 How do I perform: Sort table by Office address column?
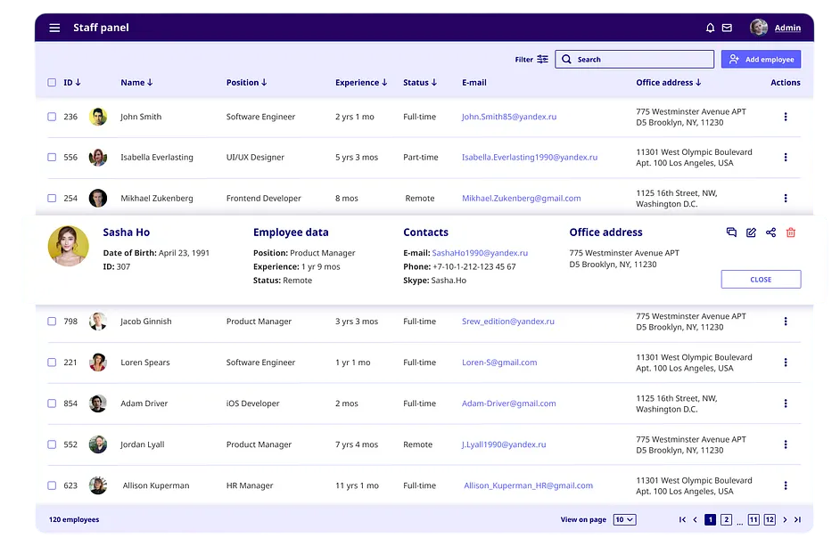click(x=668, y=83)
